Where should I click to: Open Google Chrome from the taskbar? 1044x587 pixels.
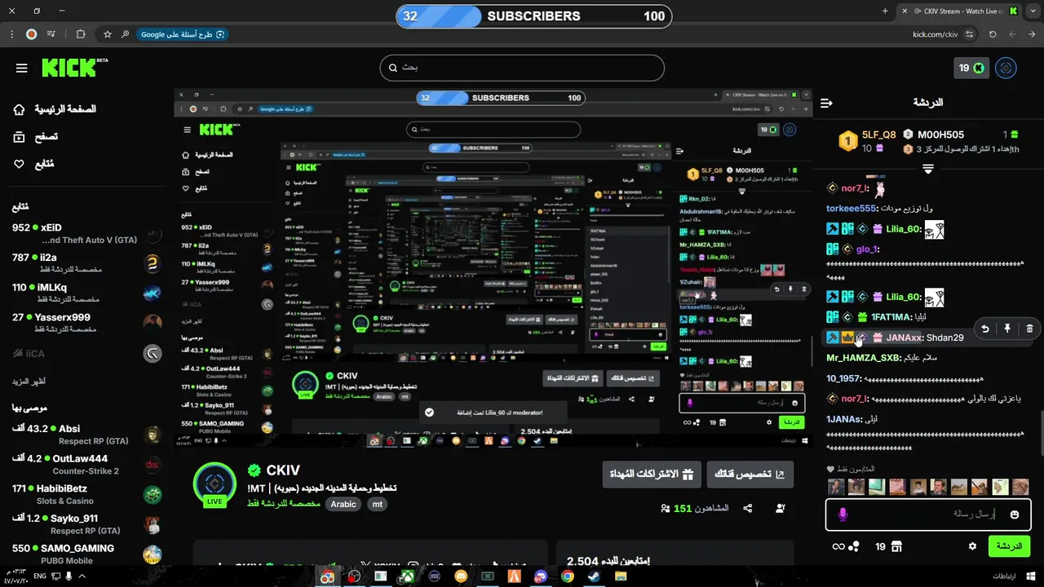coord(568,576)
